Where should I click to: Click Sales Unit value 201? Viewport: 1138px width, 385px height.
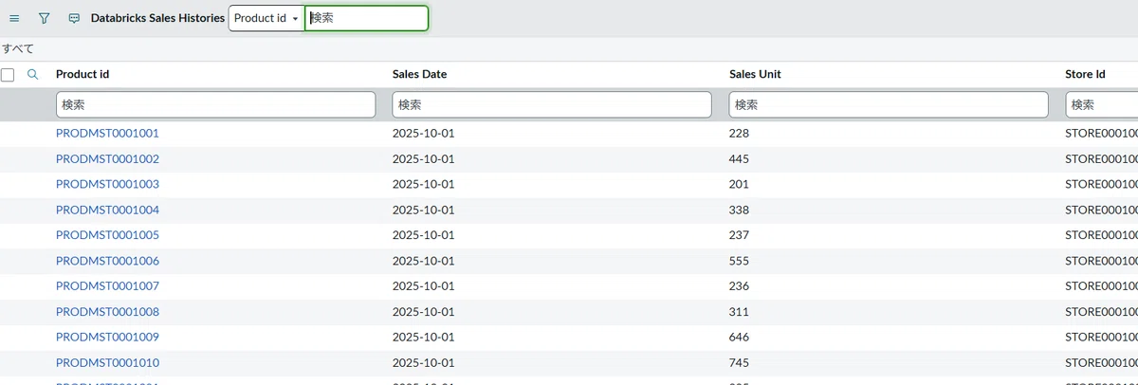(739, 184)
